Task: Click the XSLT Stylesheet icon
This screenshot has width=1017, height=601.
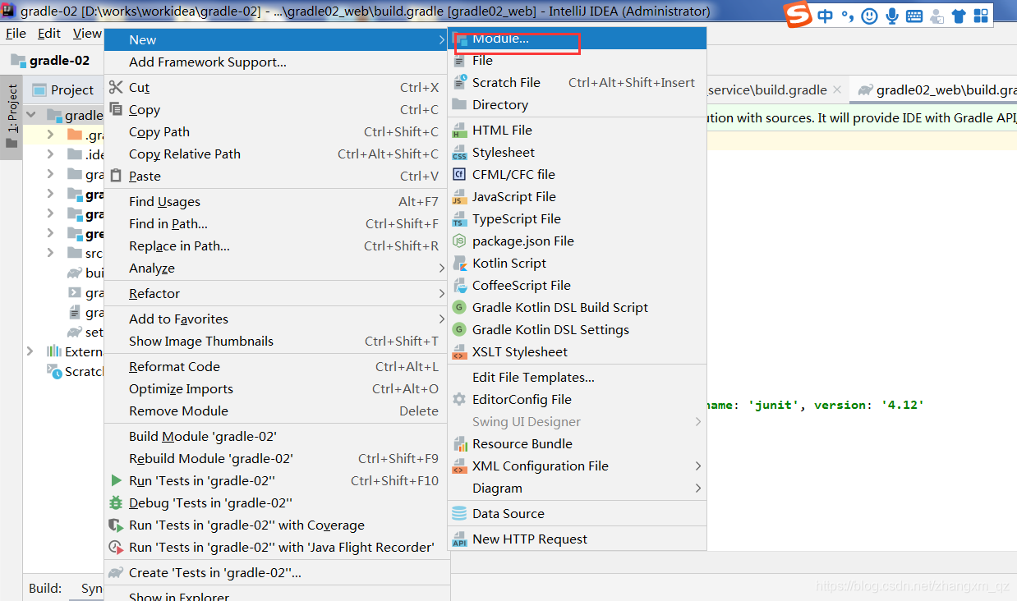Action: point(459,352)
